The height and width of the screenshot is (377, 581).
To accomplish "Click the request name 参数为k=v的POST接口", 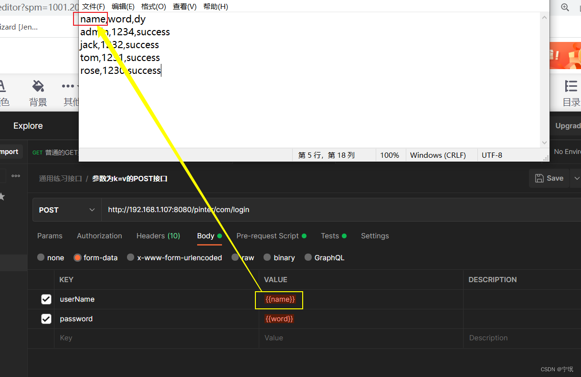I will pos(129,179).
